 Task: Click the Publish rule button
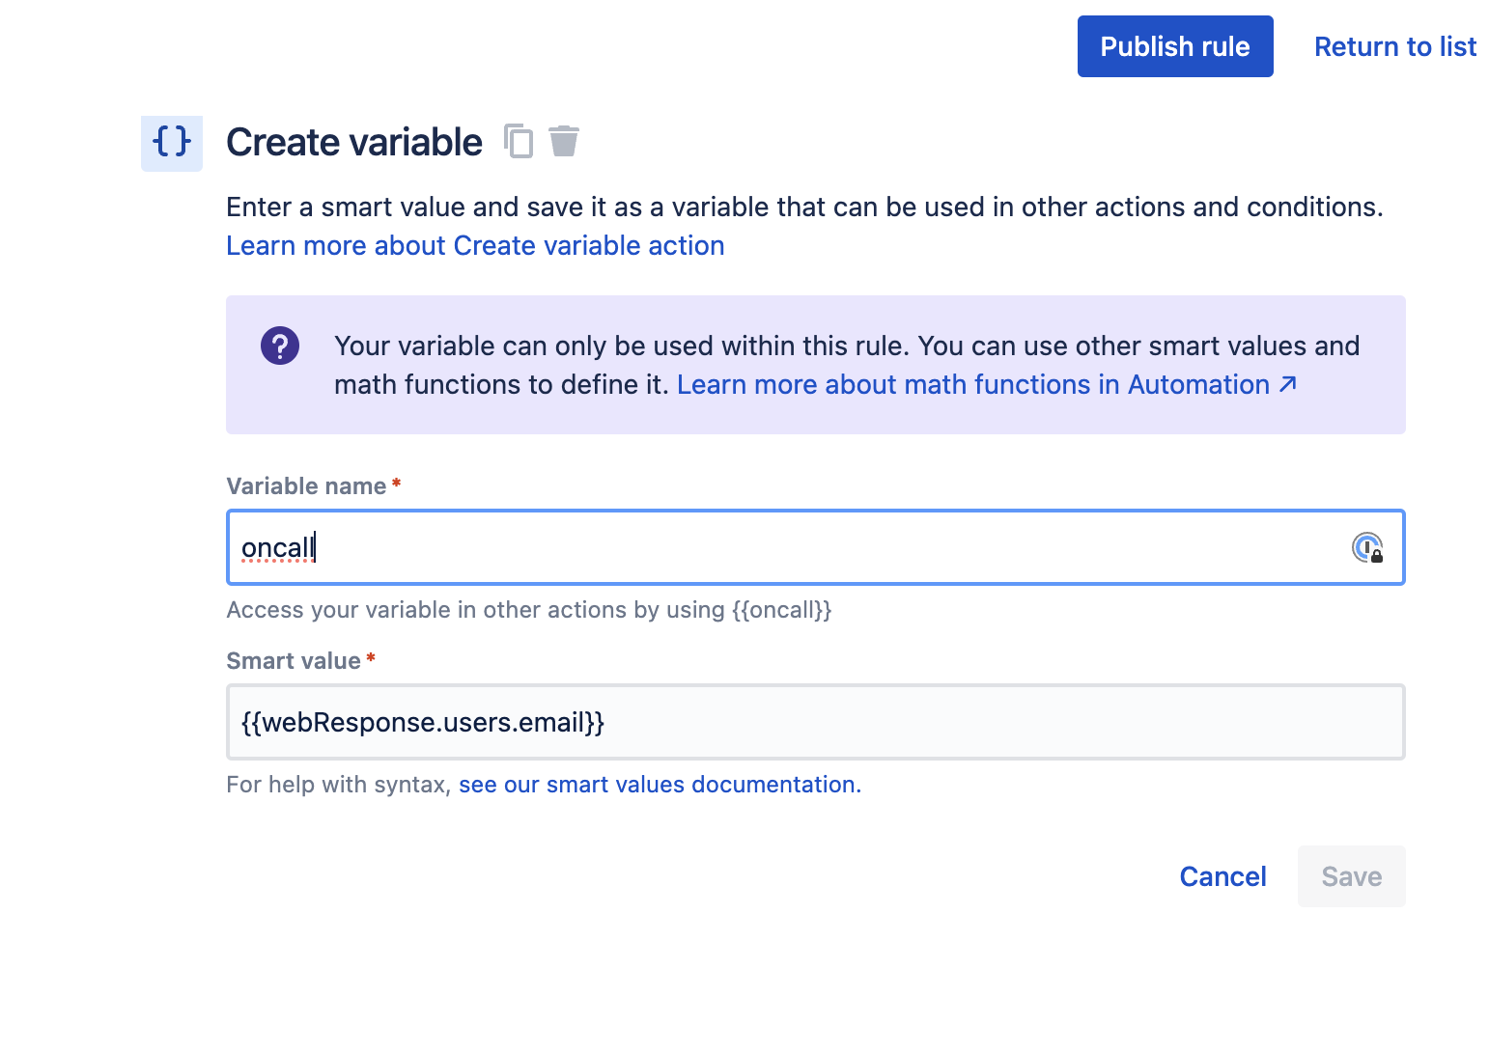1175,46
